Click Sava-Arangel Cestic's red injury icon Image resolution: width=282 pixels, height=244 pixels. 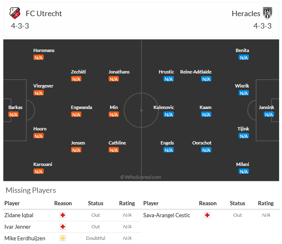coord(207,215)
